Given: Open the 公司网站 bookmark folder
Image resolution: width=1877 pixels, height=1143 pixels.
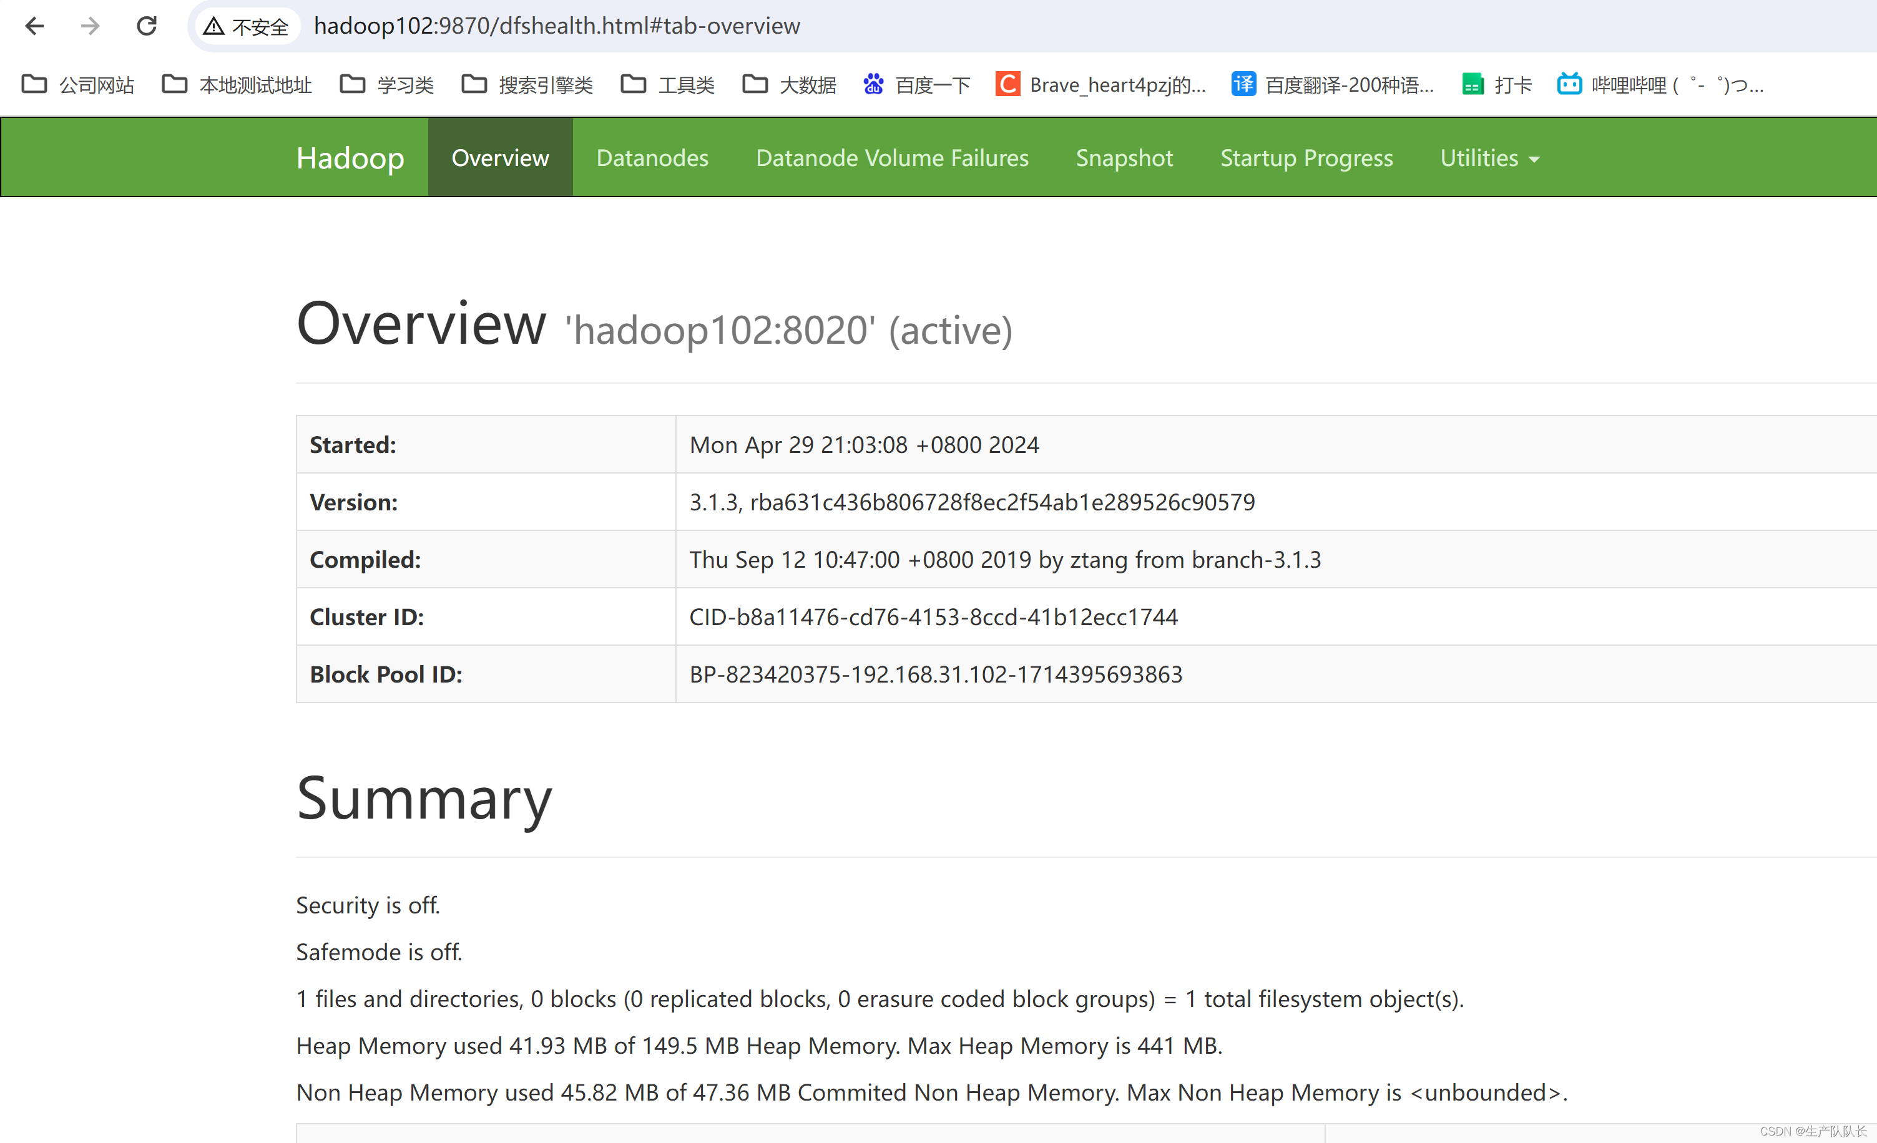Looking at the screenshot, I should click(x=79, y=84).
